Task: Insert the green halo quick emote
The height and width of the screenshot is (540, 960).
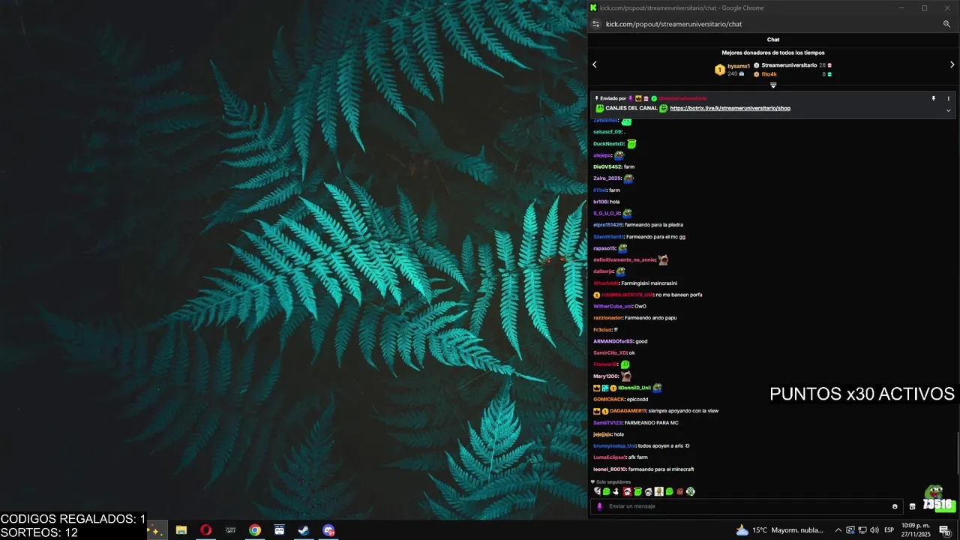Action: coord(638,491)
